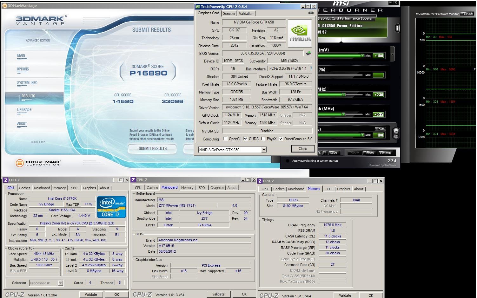Open the GPU selection dropdown in GPU-Z
The width and height of the screenshot is (477, 298).
pos(264,150)
